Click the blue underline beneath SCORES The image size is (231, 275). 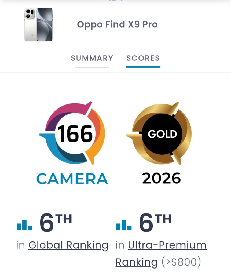click(143, 66)
